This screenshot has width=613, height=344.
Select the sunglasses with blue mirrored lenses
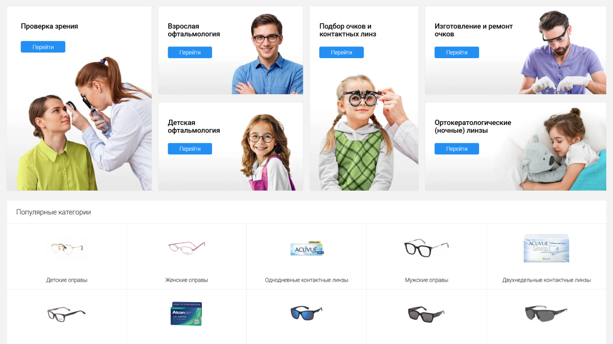(306, 312)
